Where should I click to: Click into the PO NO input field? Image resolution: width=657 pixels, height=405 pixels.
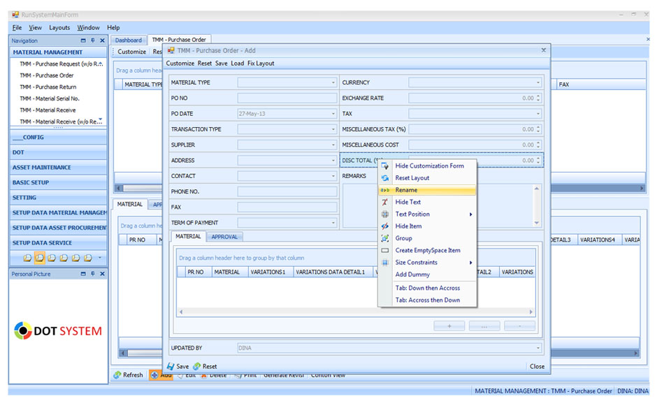(x=287, y=98)
